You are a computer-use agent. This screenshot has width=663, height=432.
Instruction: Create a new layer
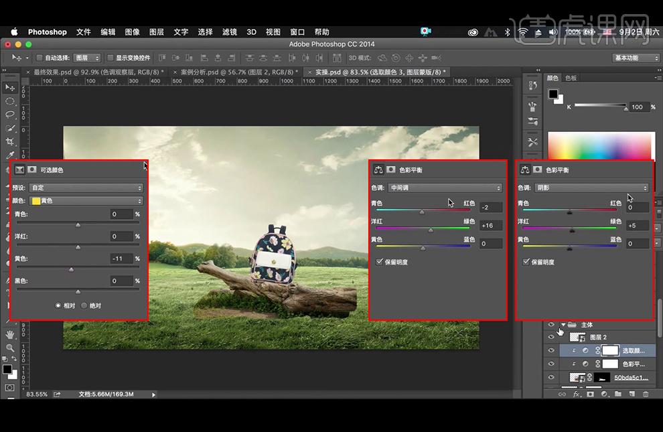[x=632, y=394]
